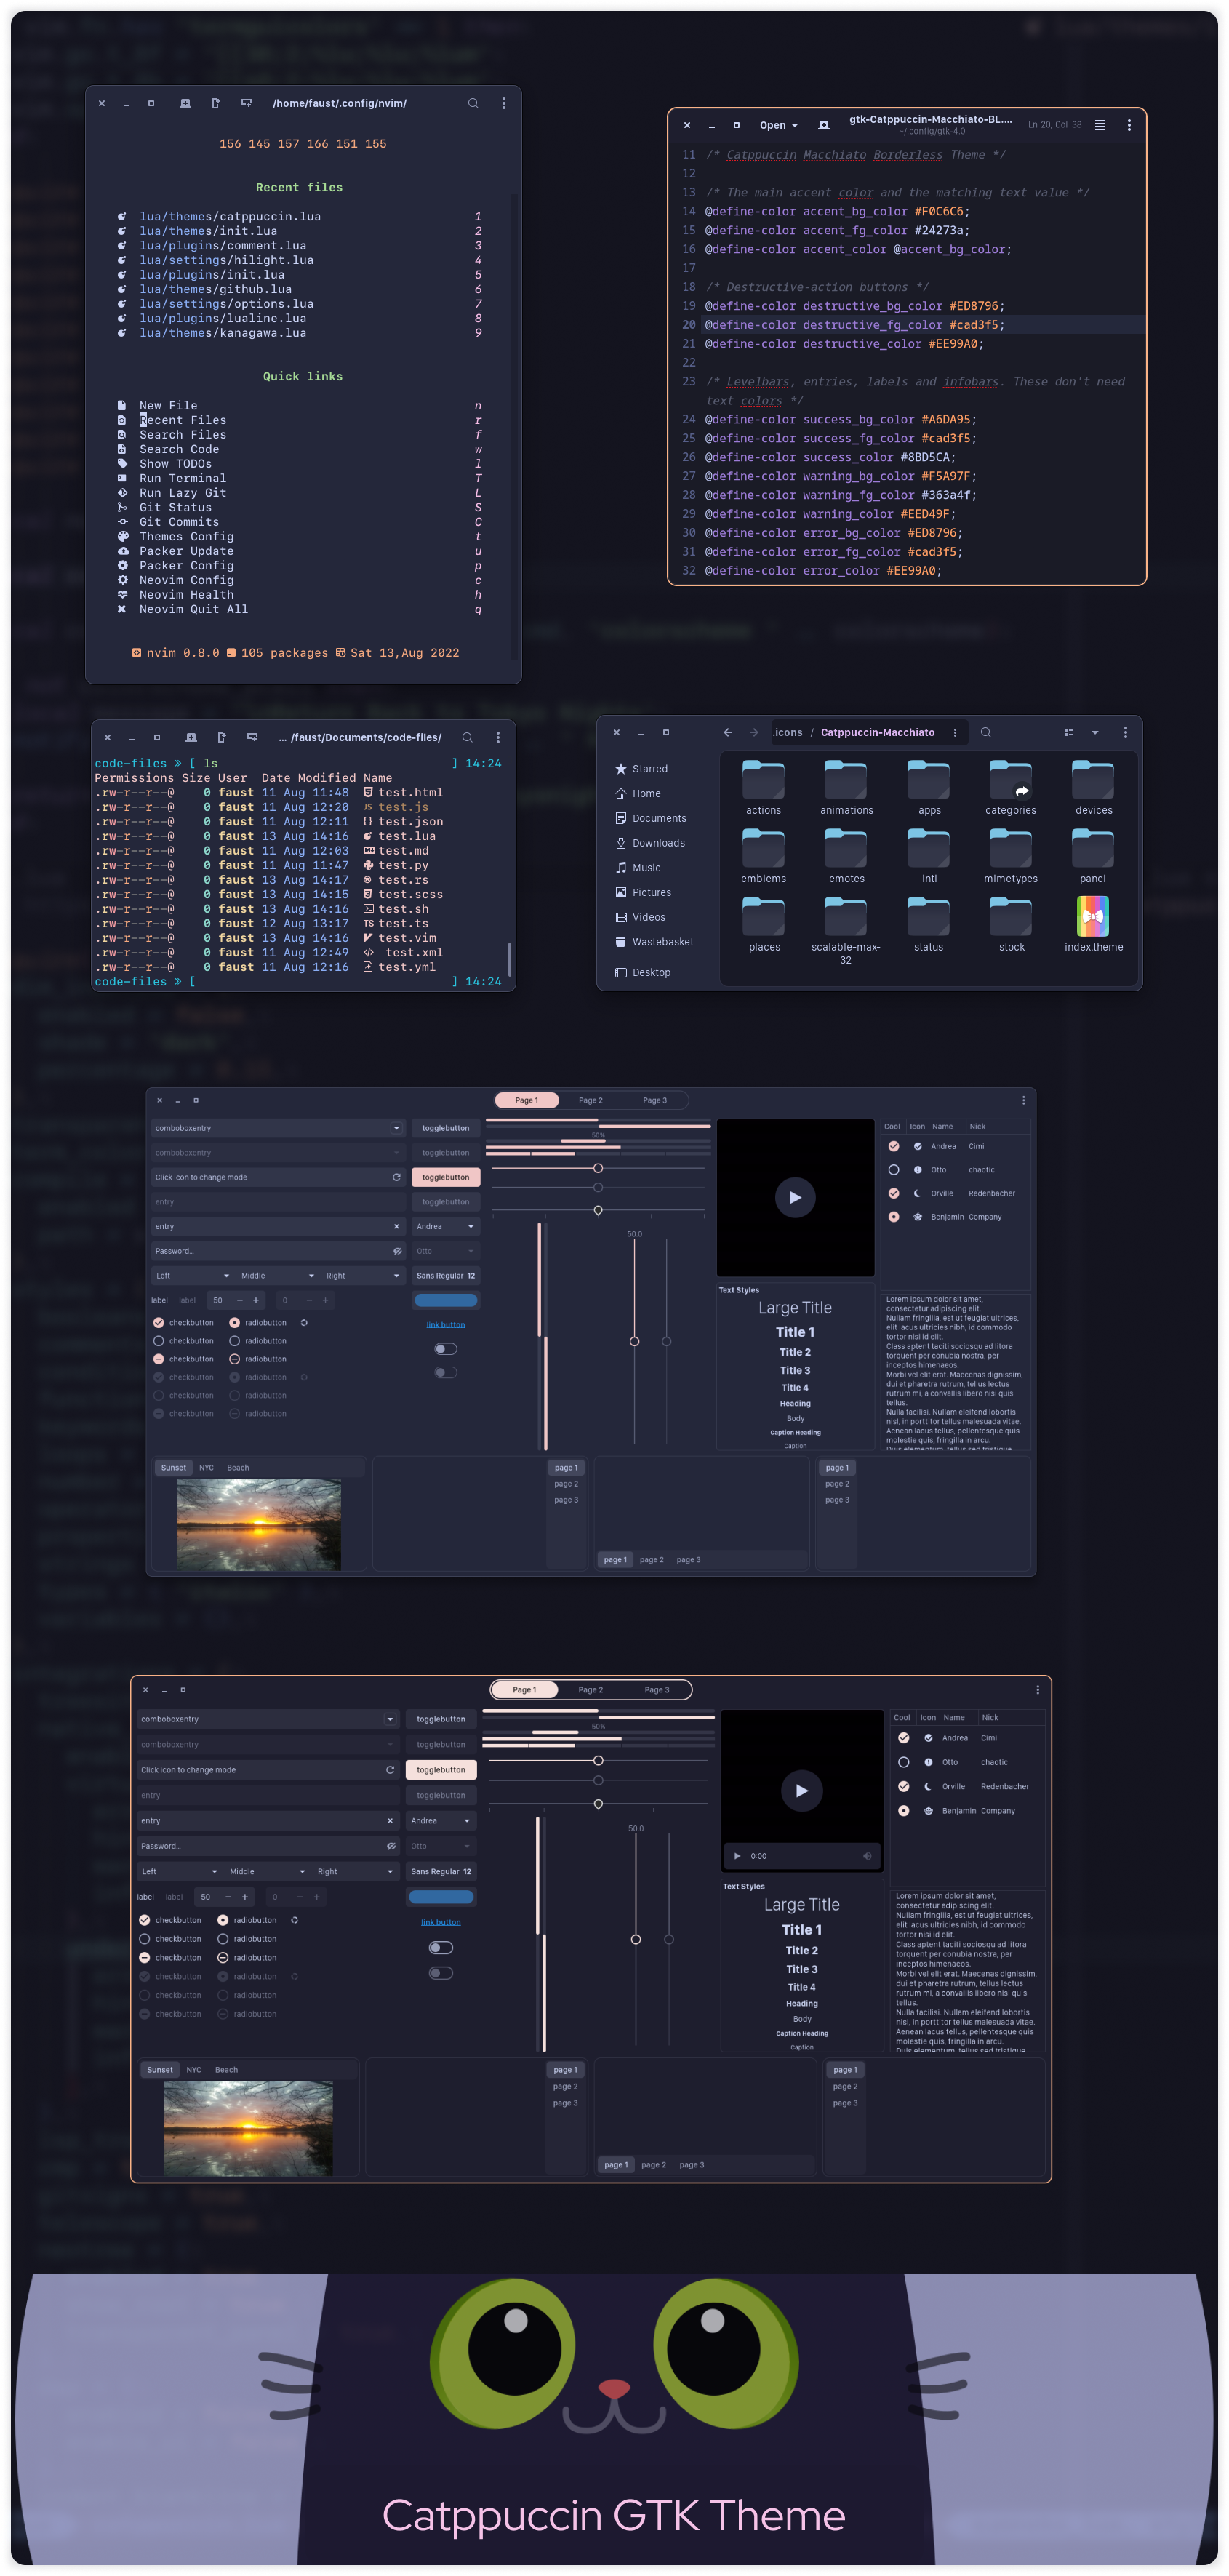Image resolution: width=1229 pixels, height=2576 pixels.
Task: Switch to Page 2 in upper widget window
Action: pos(590,1100)
